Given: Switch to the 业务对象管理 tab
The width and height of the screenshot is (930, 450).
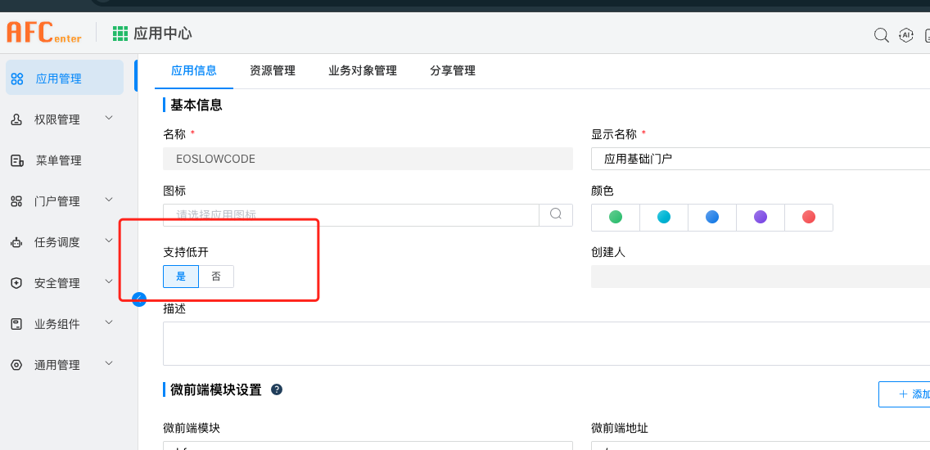Looking at the screenshot, I should point(363,70).
